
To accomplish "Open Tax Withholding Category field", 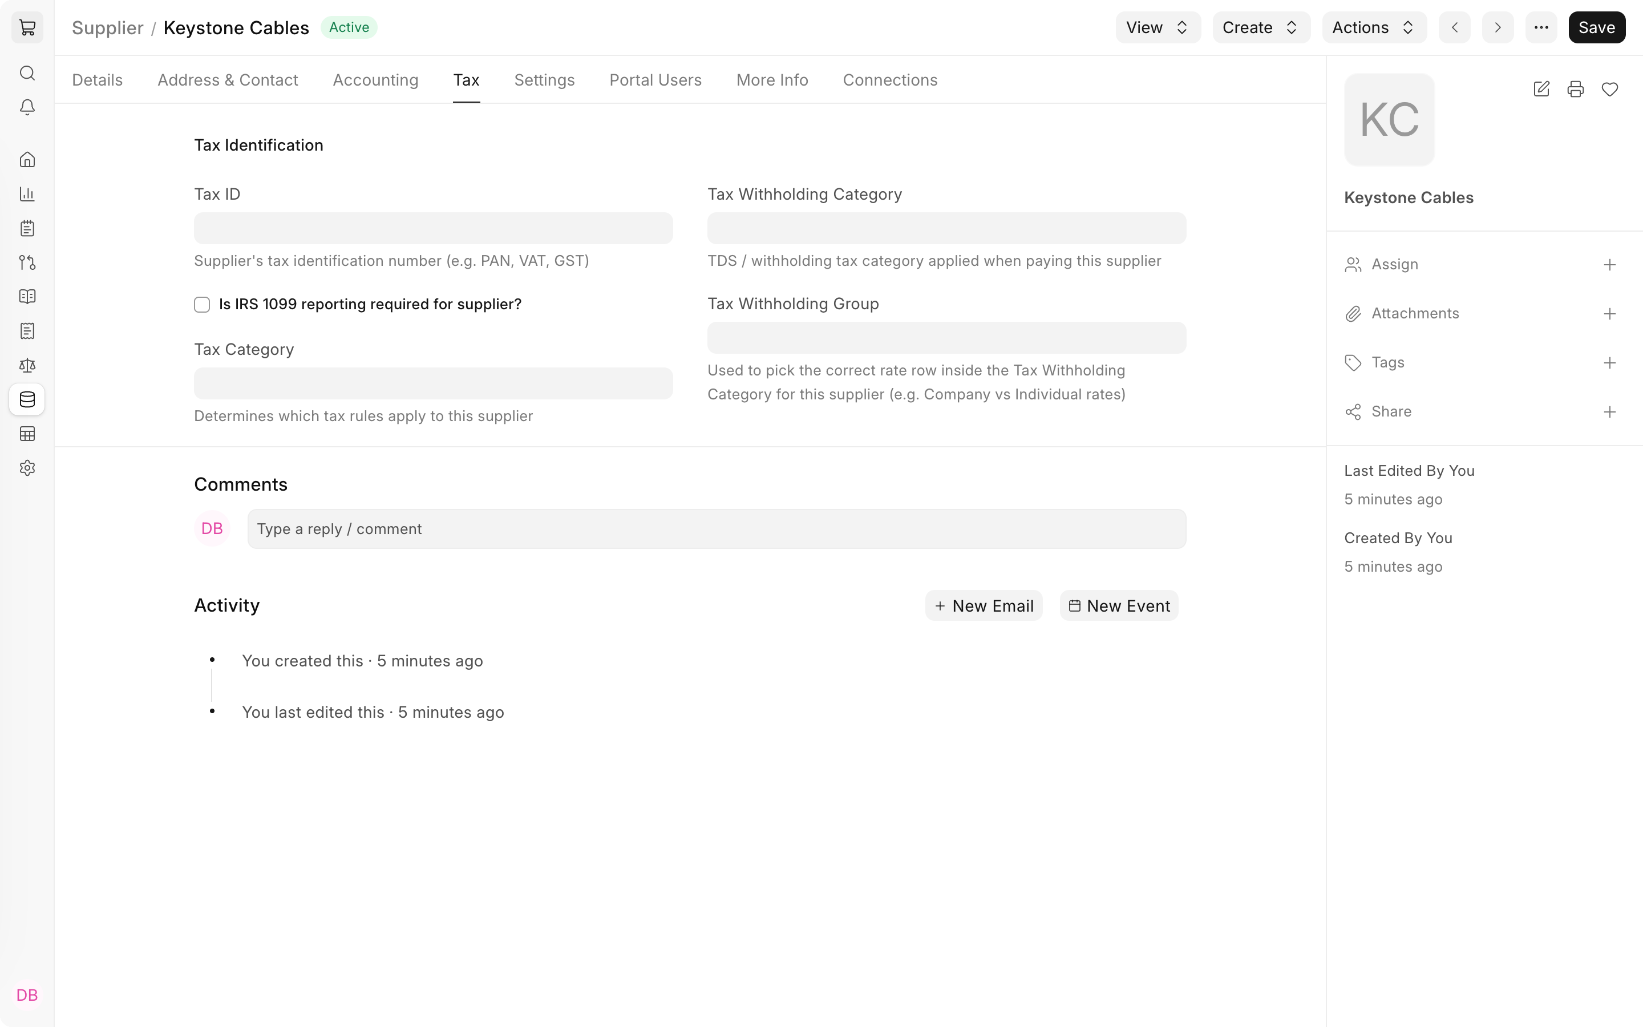I will [x=946, y=228].
